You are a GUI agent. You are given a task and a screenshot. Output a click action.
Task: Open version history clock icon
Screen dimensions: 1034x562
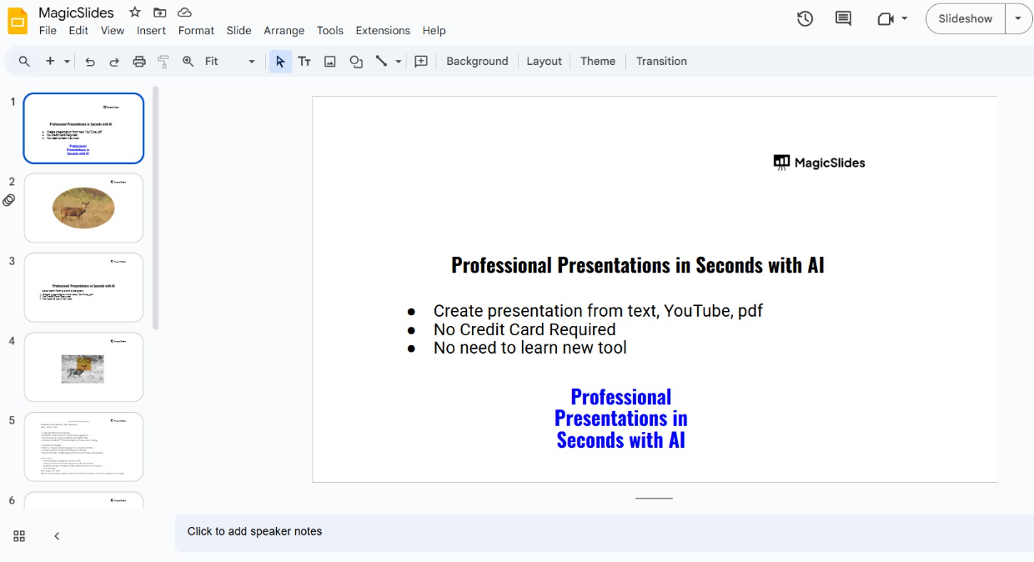point(805,18)
